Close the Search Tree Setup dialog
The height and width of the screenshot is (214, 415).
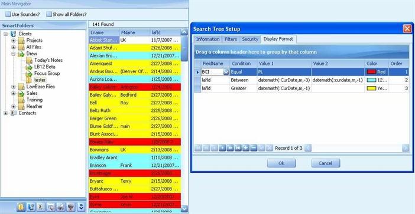pyautogui.click(x=407, y=29)
